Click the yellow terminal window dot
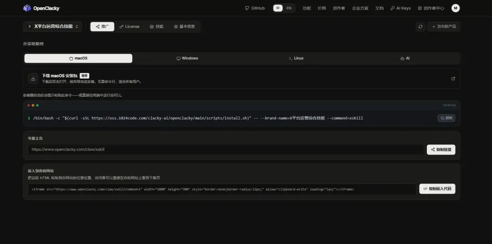Image resolution: width=492 pixels, height=244 pixels. (33, 105)
